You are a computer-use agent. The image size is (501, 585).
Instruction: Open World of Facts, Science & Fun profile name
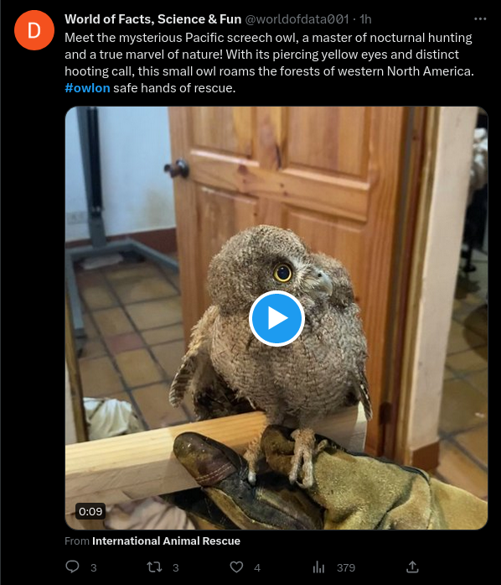pos(153,19)
